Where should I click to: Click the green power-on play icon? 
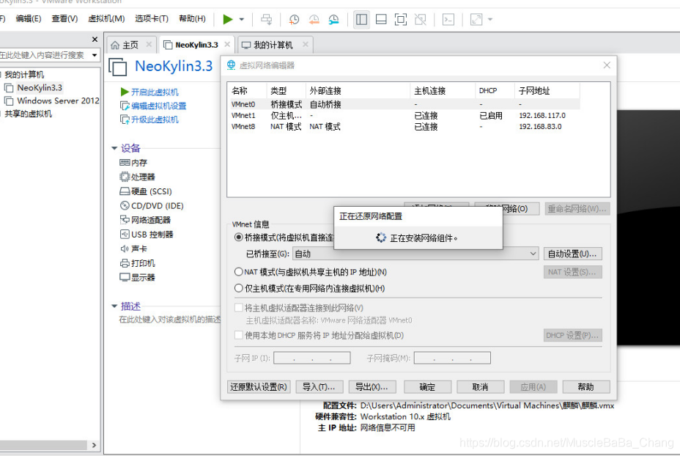pyautogui.click(x=228, y=20)
